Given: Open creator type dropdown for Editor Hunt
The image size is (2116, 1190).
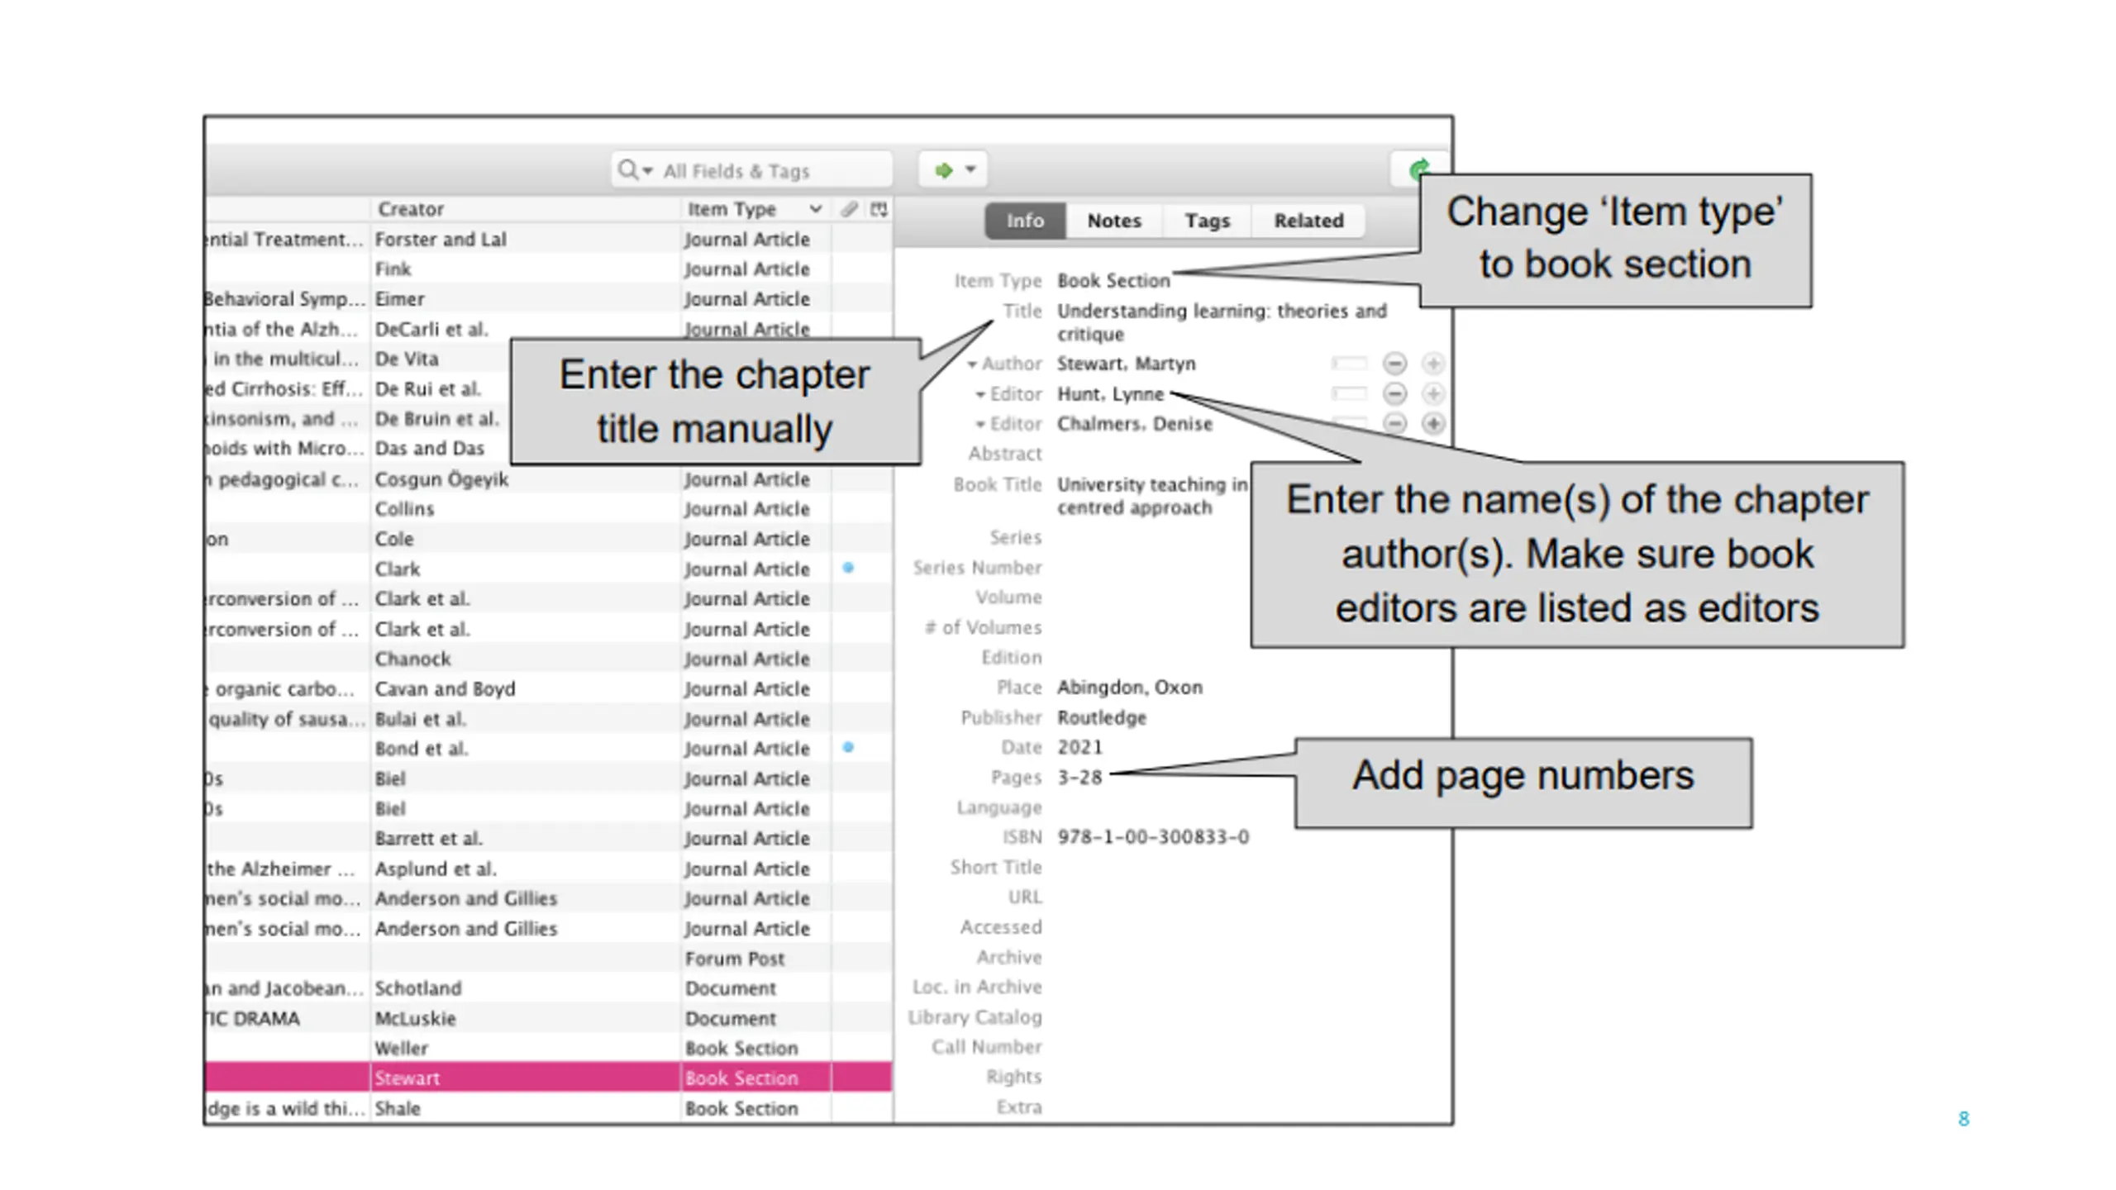Looking at the screenshot, I should click(x=1008, y=394).
